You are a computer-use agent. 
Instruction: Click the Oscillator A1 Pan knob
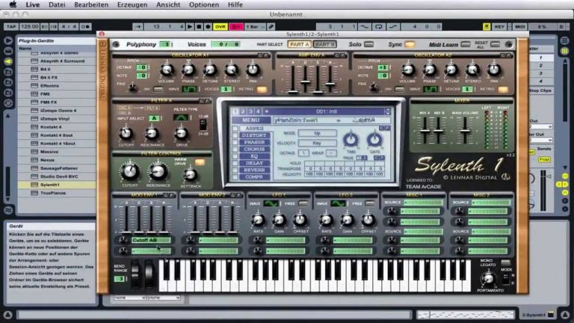pyautogui.click(x=253, y=70)
